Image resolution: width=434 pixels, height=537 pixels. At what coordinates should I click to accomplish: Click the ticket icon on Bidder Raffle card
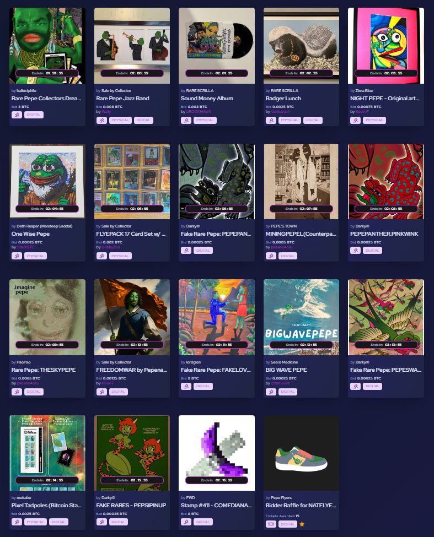click(271, 524)
